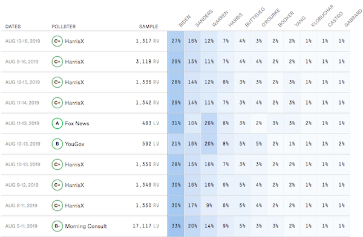Image resolution: width=363 pixels, height=237 pixels.
Task: Open the Fox News pollster link
Action: pyautogui.click(x=77, y=123)
